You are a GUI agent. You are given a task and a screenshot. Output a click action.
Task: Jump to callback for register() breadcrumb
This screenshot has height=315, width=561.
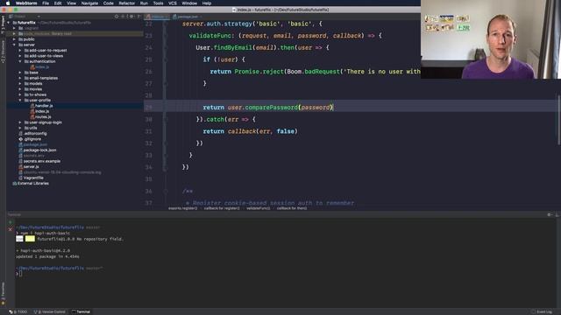(222, 208)
